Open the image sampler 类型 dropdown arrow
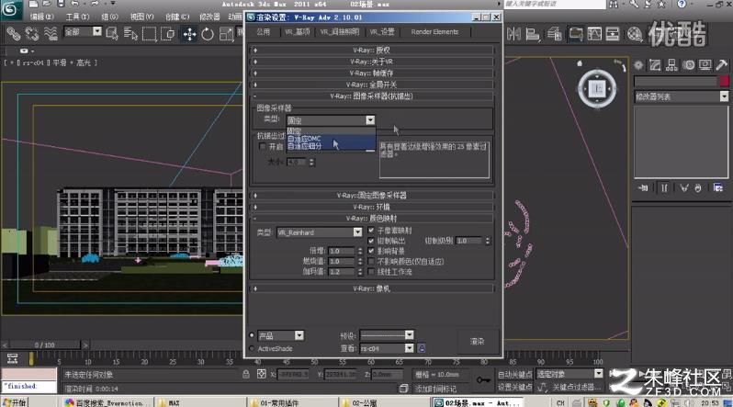The image size is (733, 407). pos(370,120)
